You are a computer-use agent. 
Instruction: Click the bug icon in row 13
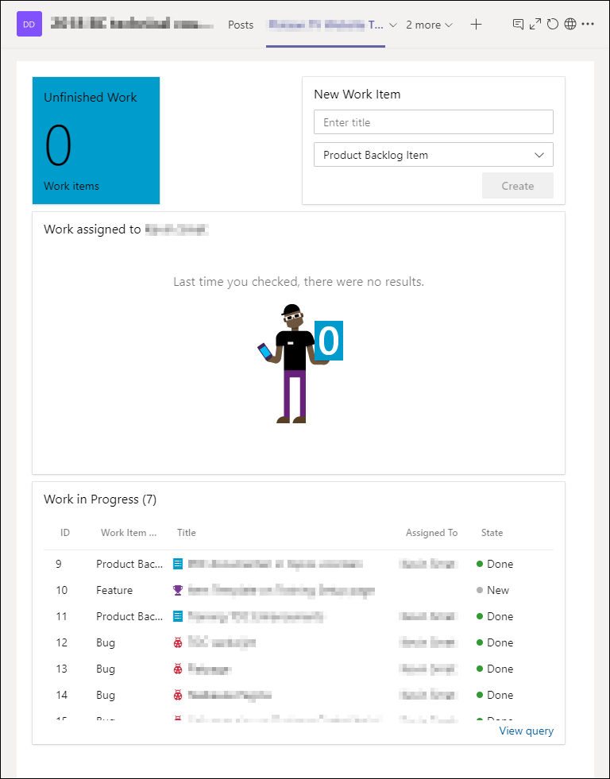pyautogui.click(x=178, y=669)
